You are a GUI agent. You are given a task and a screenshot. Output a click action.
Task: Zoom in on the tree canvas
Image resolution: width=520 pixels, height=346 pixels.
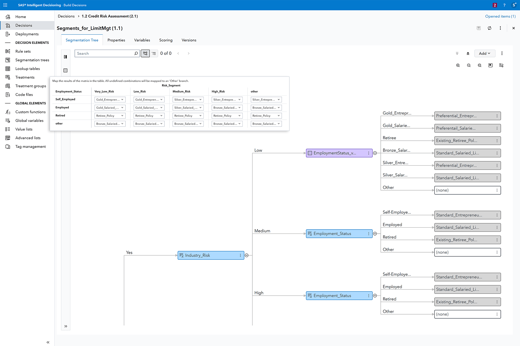(458, 65)
